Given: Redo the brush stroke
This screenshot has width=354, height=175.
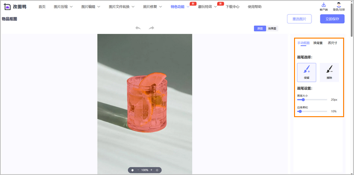Looking at the screenshot, I should click(151, 28).
